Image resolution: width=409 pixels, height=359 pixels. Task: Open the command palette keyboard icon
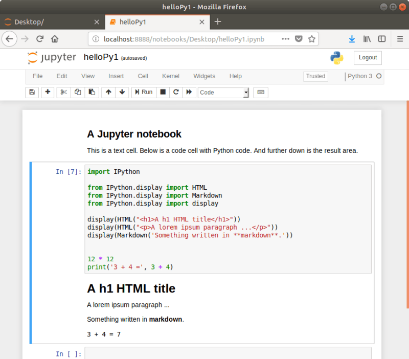click(x=260, y=92)
